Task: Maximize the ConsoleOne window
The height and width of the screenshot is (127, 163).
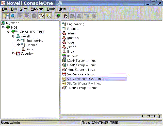Action: coord(154,3)
